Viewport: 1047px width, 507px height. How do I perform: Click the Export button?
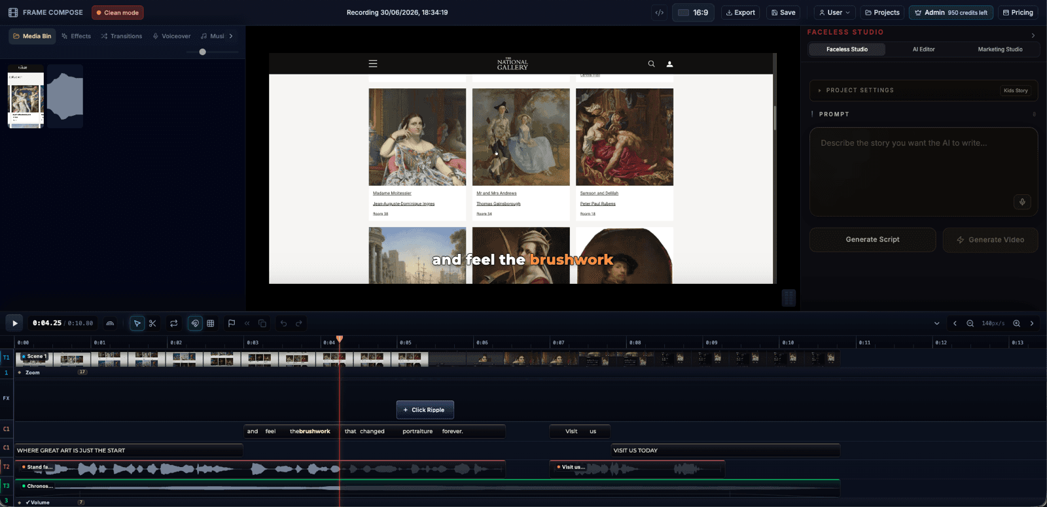pyautogui.click(x=740, y=12)
